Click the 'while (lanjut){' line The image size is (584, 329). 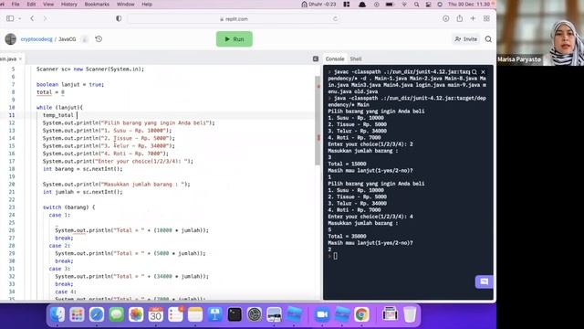[59, 108]
